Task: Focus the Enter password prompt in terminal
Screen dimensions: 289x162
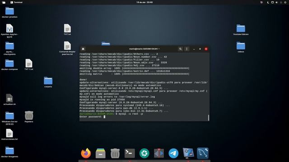Action: tap(92, 117)
